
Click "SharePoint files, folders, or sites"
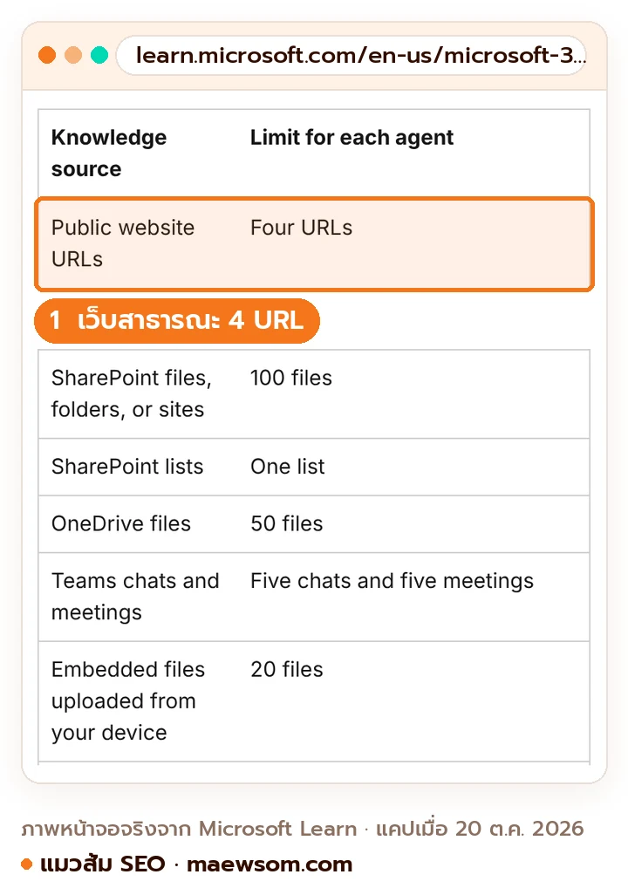(132, 393)
